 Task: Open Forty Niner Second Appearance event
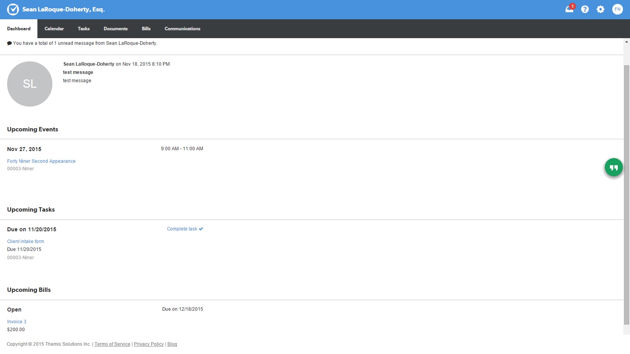coord(41,161)
